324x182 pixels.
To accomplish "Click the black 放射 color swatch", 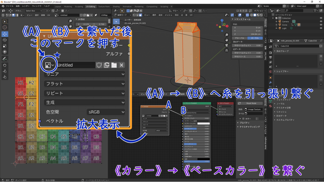I will (204, 159).
